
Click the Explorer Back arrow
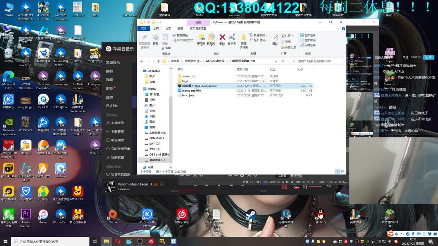coord(142,61)
